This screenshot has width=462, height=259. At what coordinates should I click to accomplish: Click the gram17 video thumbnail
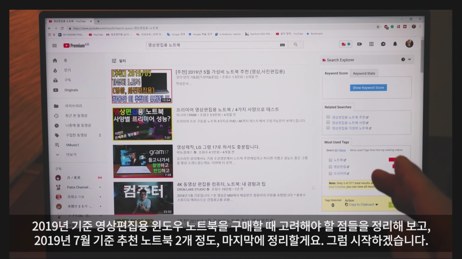tap(143, 161)
